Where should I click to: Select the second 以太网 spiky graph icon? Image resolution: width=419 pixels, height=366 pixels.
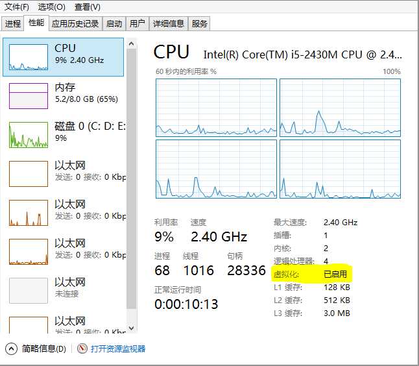point(29,213)
